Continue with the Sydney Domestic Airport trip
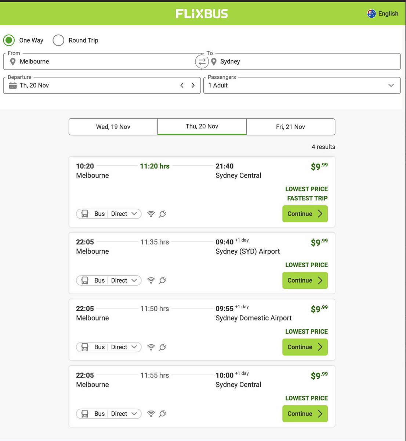The image size is (406, 441). (305, 347)
